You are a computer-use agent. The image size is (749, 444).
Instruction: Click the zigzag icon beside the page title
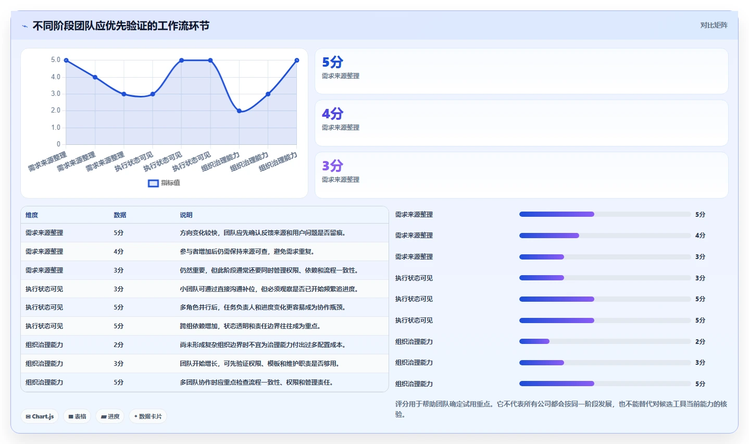pyautogui.click(x=24, y=26)
